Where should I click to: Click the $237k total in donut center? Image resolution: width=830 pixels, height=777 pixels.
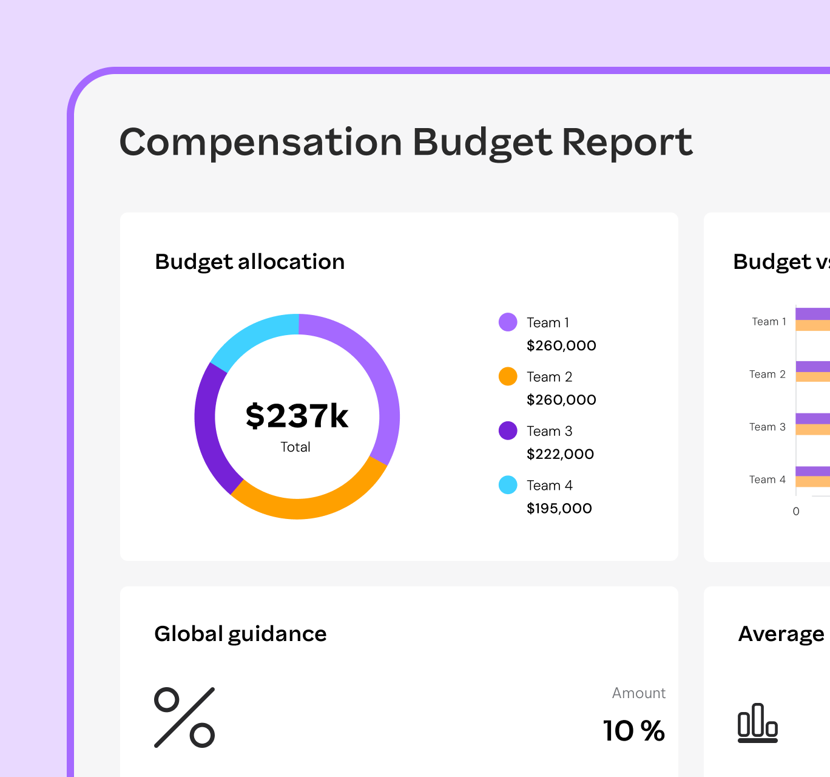[x=297, y=416]
